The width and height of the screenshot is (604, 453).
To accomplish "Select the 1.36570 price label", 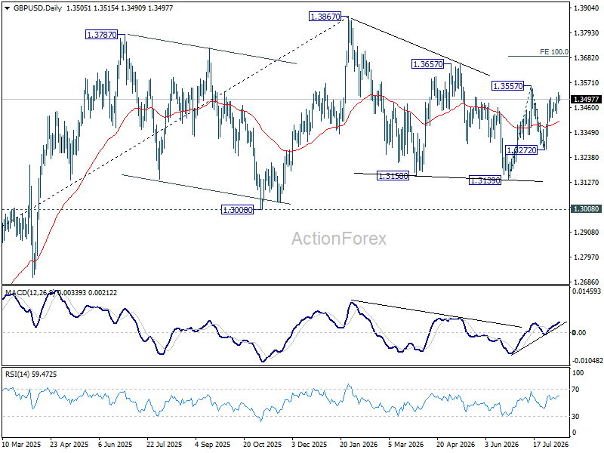I will 428,64.
